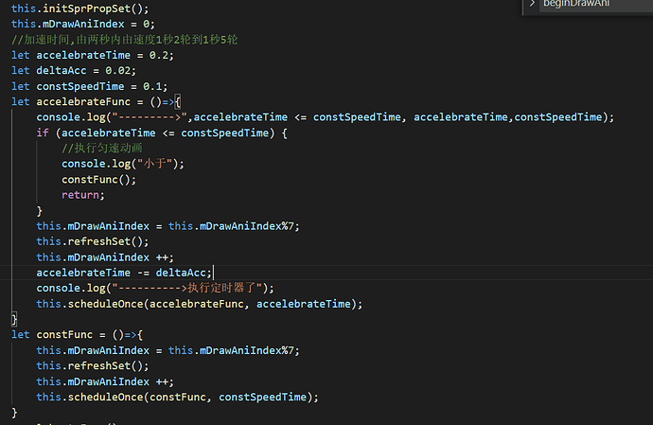Click the Chinese comment about acceleration time
Viewport: 653px width, 425px height.
pyautogui.click(x=125, y=40)
